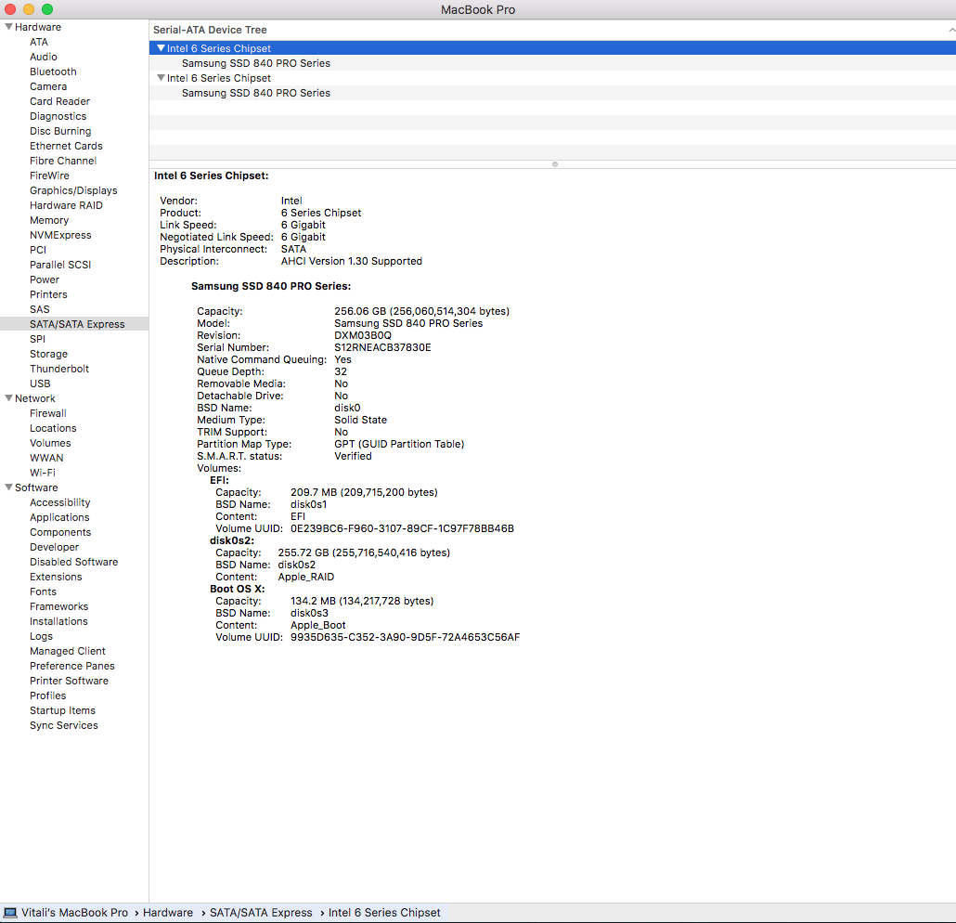This screenshot has height=923, width=956.
Task: Open Frameworks under Software
Action: [58, 606]
